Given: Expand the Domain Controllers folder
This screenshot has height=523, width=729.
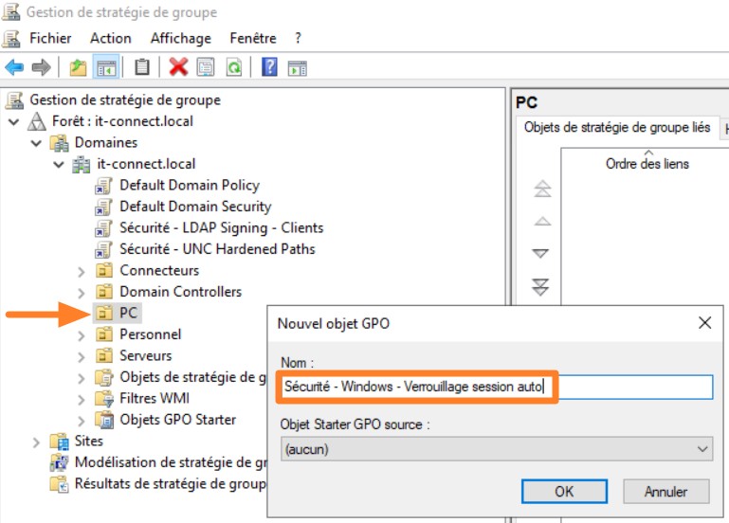Looking at the screenshot, I should [82, 292].
